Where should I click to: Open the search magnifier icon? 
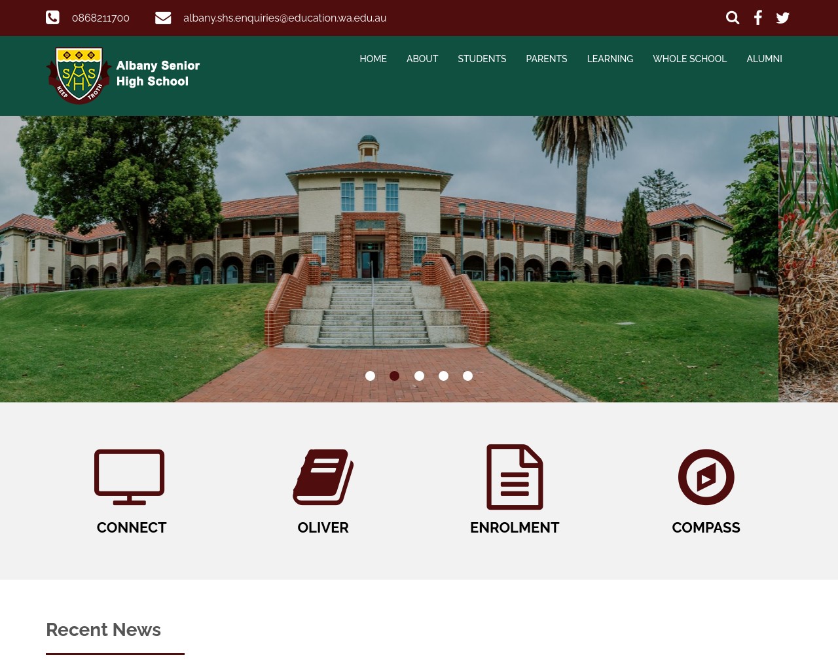[733, 18]
